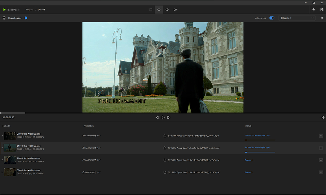Click the S01 E01_prob4.mp4 output path

(193, 136)
